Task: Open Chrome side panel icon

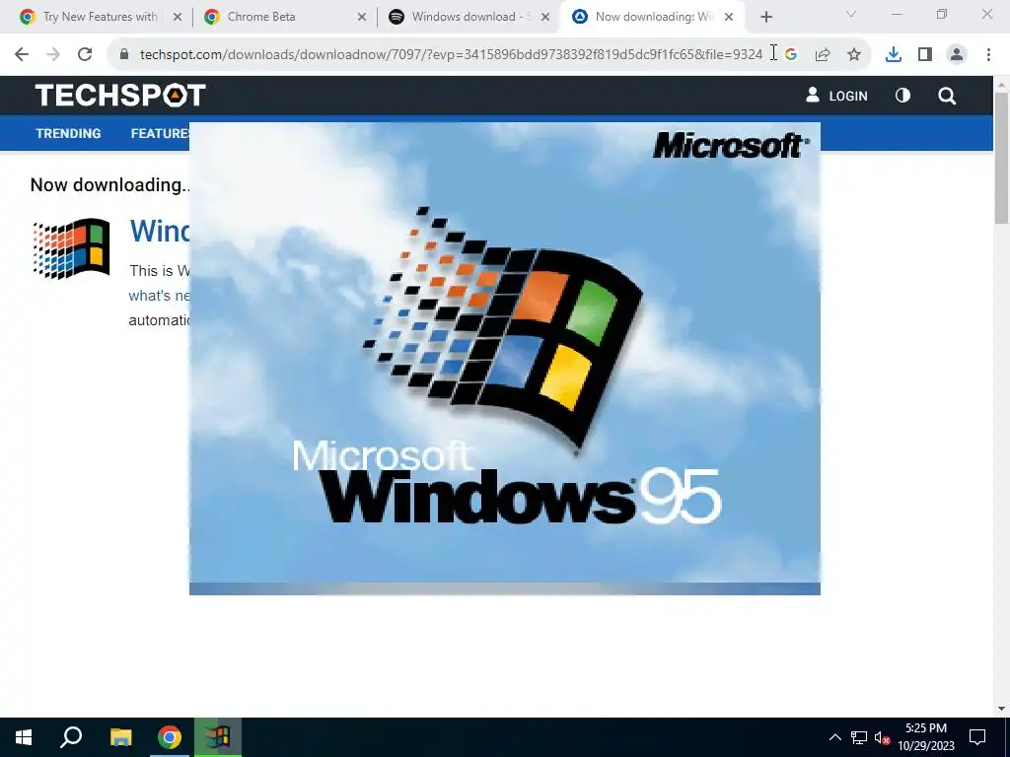Action: [x=925, y=55]
